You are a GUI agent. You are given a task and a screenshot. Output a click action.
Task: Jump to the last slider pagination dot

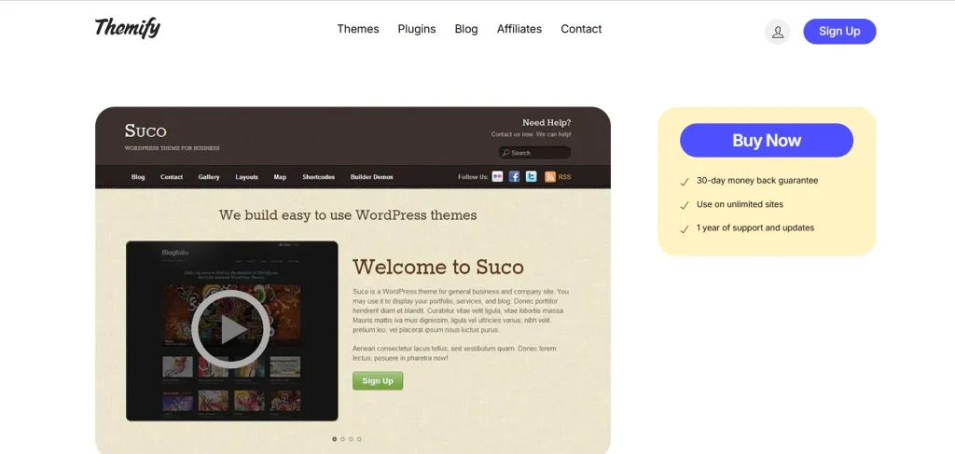(359, 438)
